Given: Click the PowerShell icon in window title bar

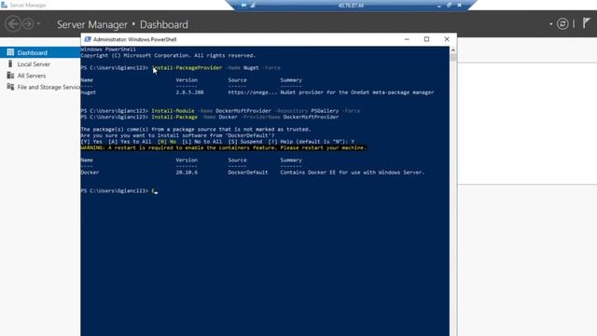Looking at the screenshot, I should 88,39.
